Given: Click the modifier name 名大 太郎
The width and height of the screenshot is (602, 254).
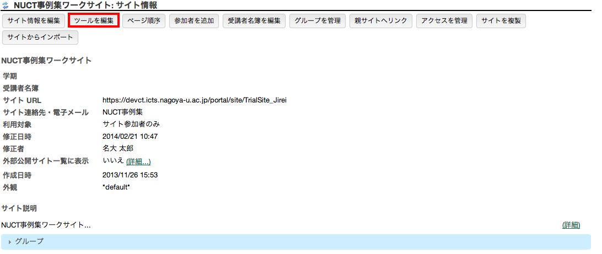Looking at the screenshot, I should coord(118,148).
